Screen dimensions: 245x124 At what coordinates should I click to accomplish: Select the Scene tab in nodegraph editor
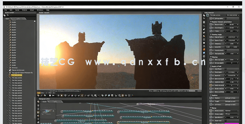pos(44,102)
